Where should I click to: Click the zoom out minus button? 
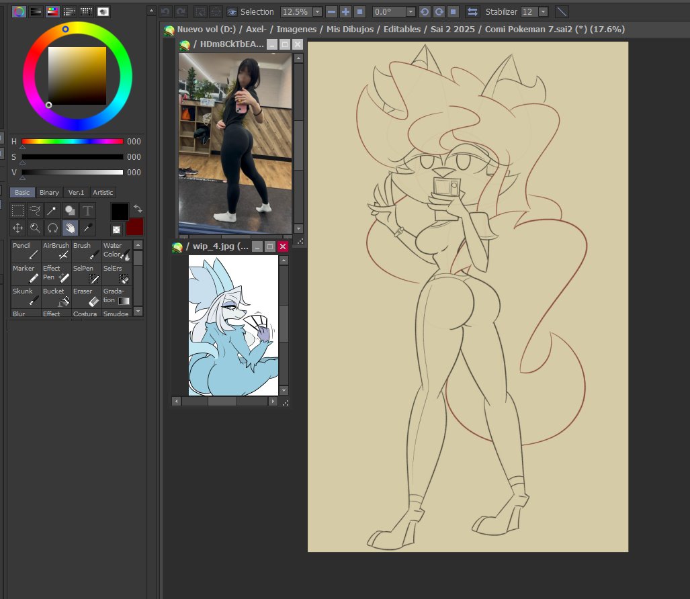tap(332, 12)
